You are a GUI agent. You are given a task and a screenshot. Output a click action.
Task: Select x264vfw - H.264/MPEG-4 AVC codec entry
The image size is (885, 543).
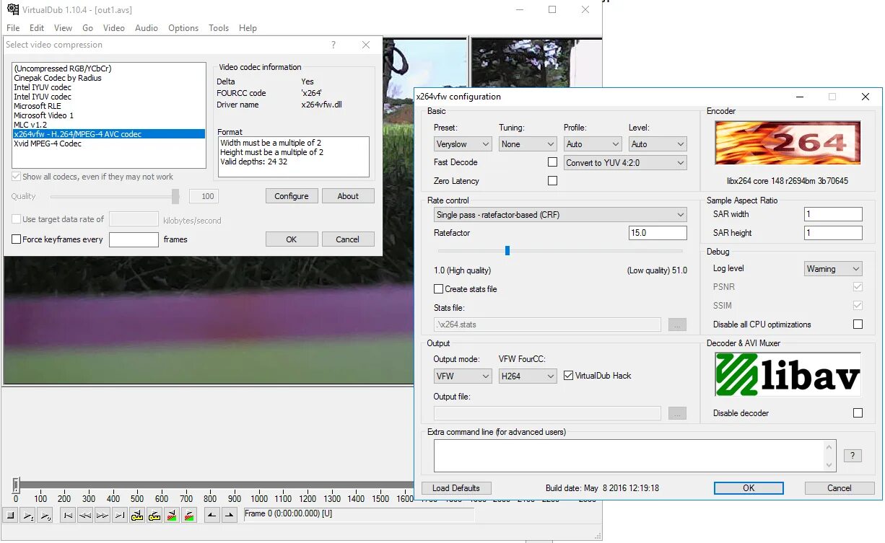pyautogui.click(x=109, y=134)
